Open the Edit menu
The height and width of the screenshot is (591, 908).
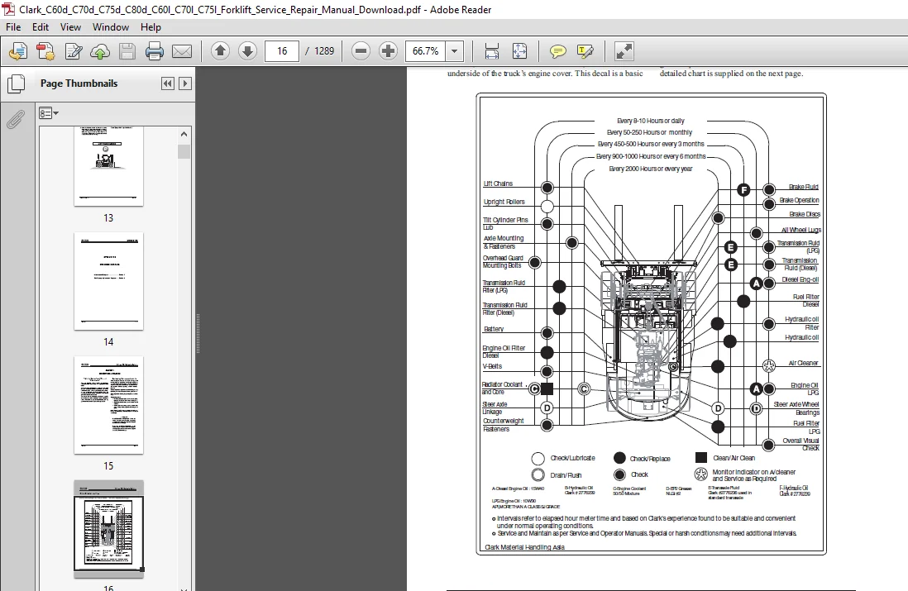pos(41,27)
